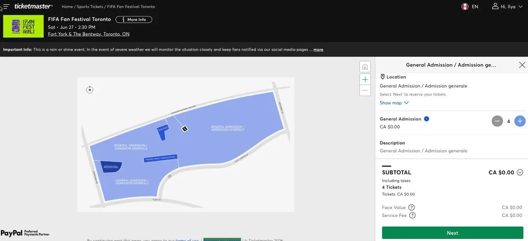Click the Ticketmaster logo
This screenshot has width=528, height=241.
click(x=33, y=6)
